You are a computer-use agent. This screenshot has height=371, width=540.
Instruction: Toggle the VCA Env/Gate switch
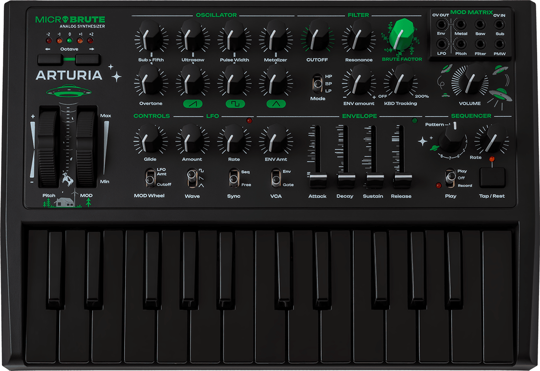click(275, 178)
